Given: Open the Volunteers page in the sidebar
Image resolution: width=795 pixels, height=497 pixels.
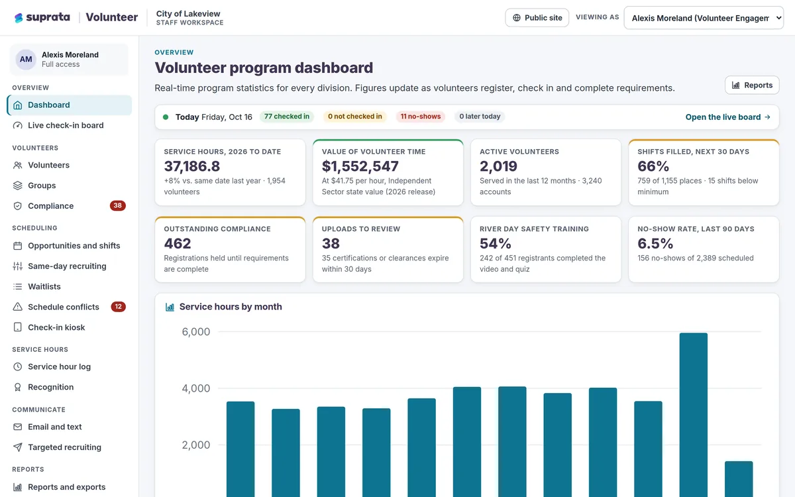Looking at the screenshot, I should (x=70, y=165).
